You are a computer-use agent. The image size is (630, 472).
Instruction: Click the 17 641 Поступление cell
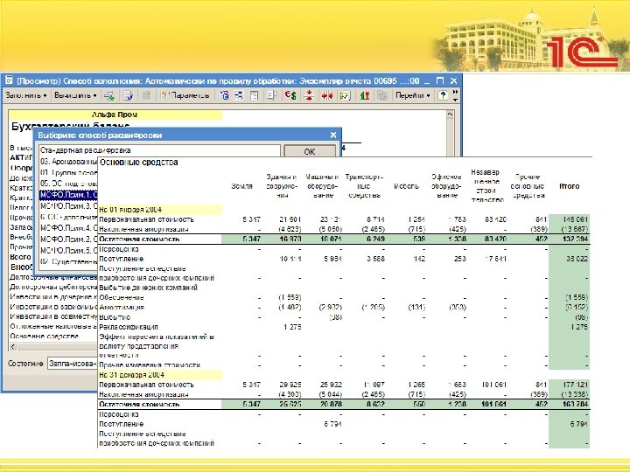(x=495, y=259)
